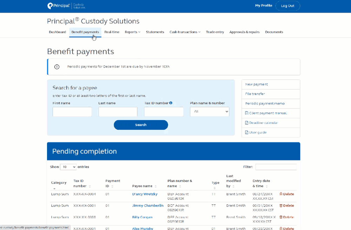Screen dimensions: 351x230
Task: Click the Principal logo in the header
Action: 58,6
